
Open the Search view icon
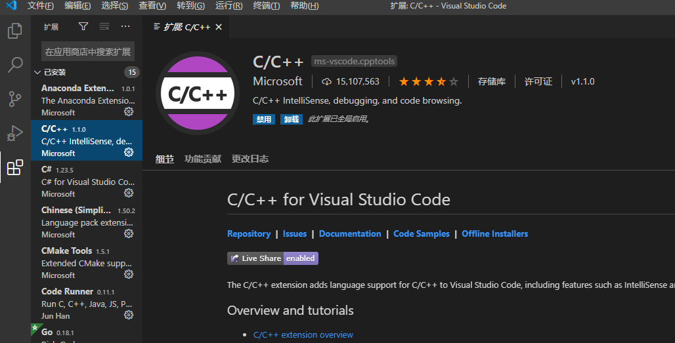[x=14, y=65]
